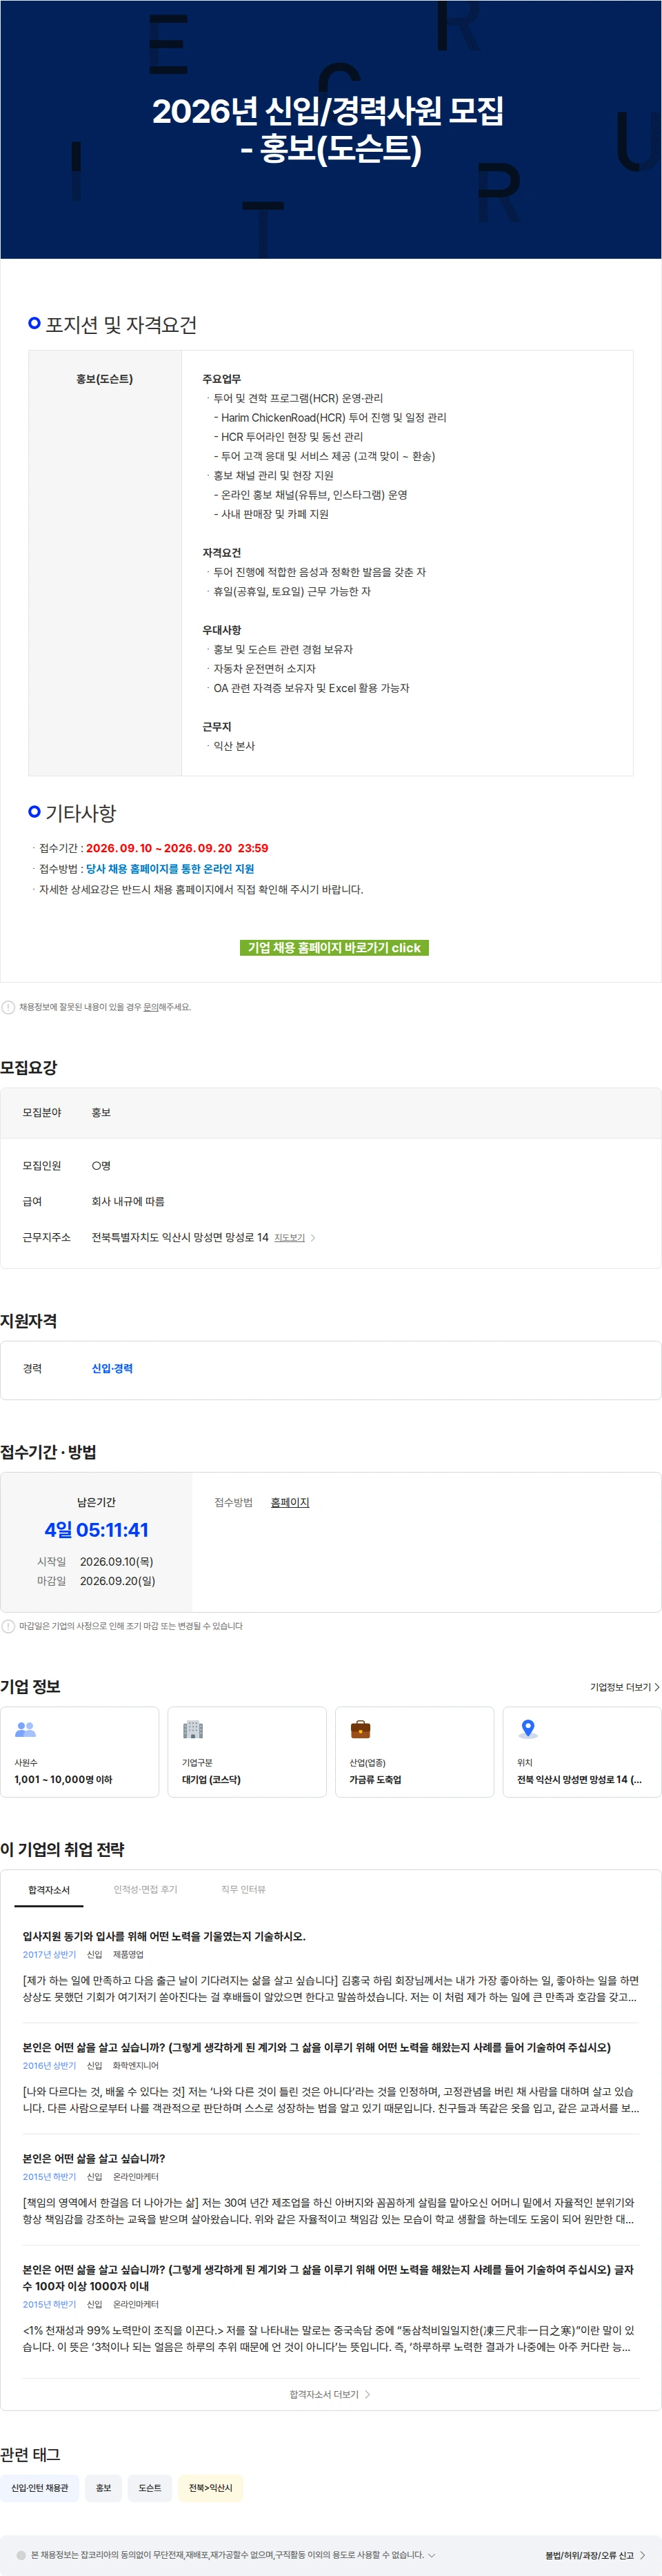Switch to the '인적성·면접 후기' tab
Image resolution: width=662 pixels, height=2576 pixels.
(145, 1889)
